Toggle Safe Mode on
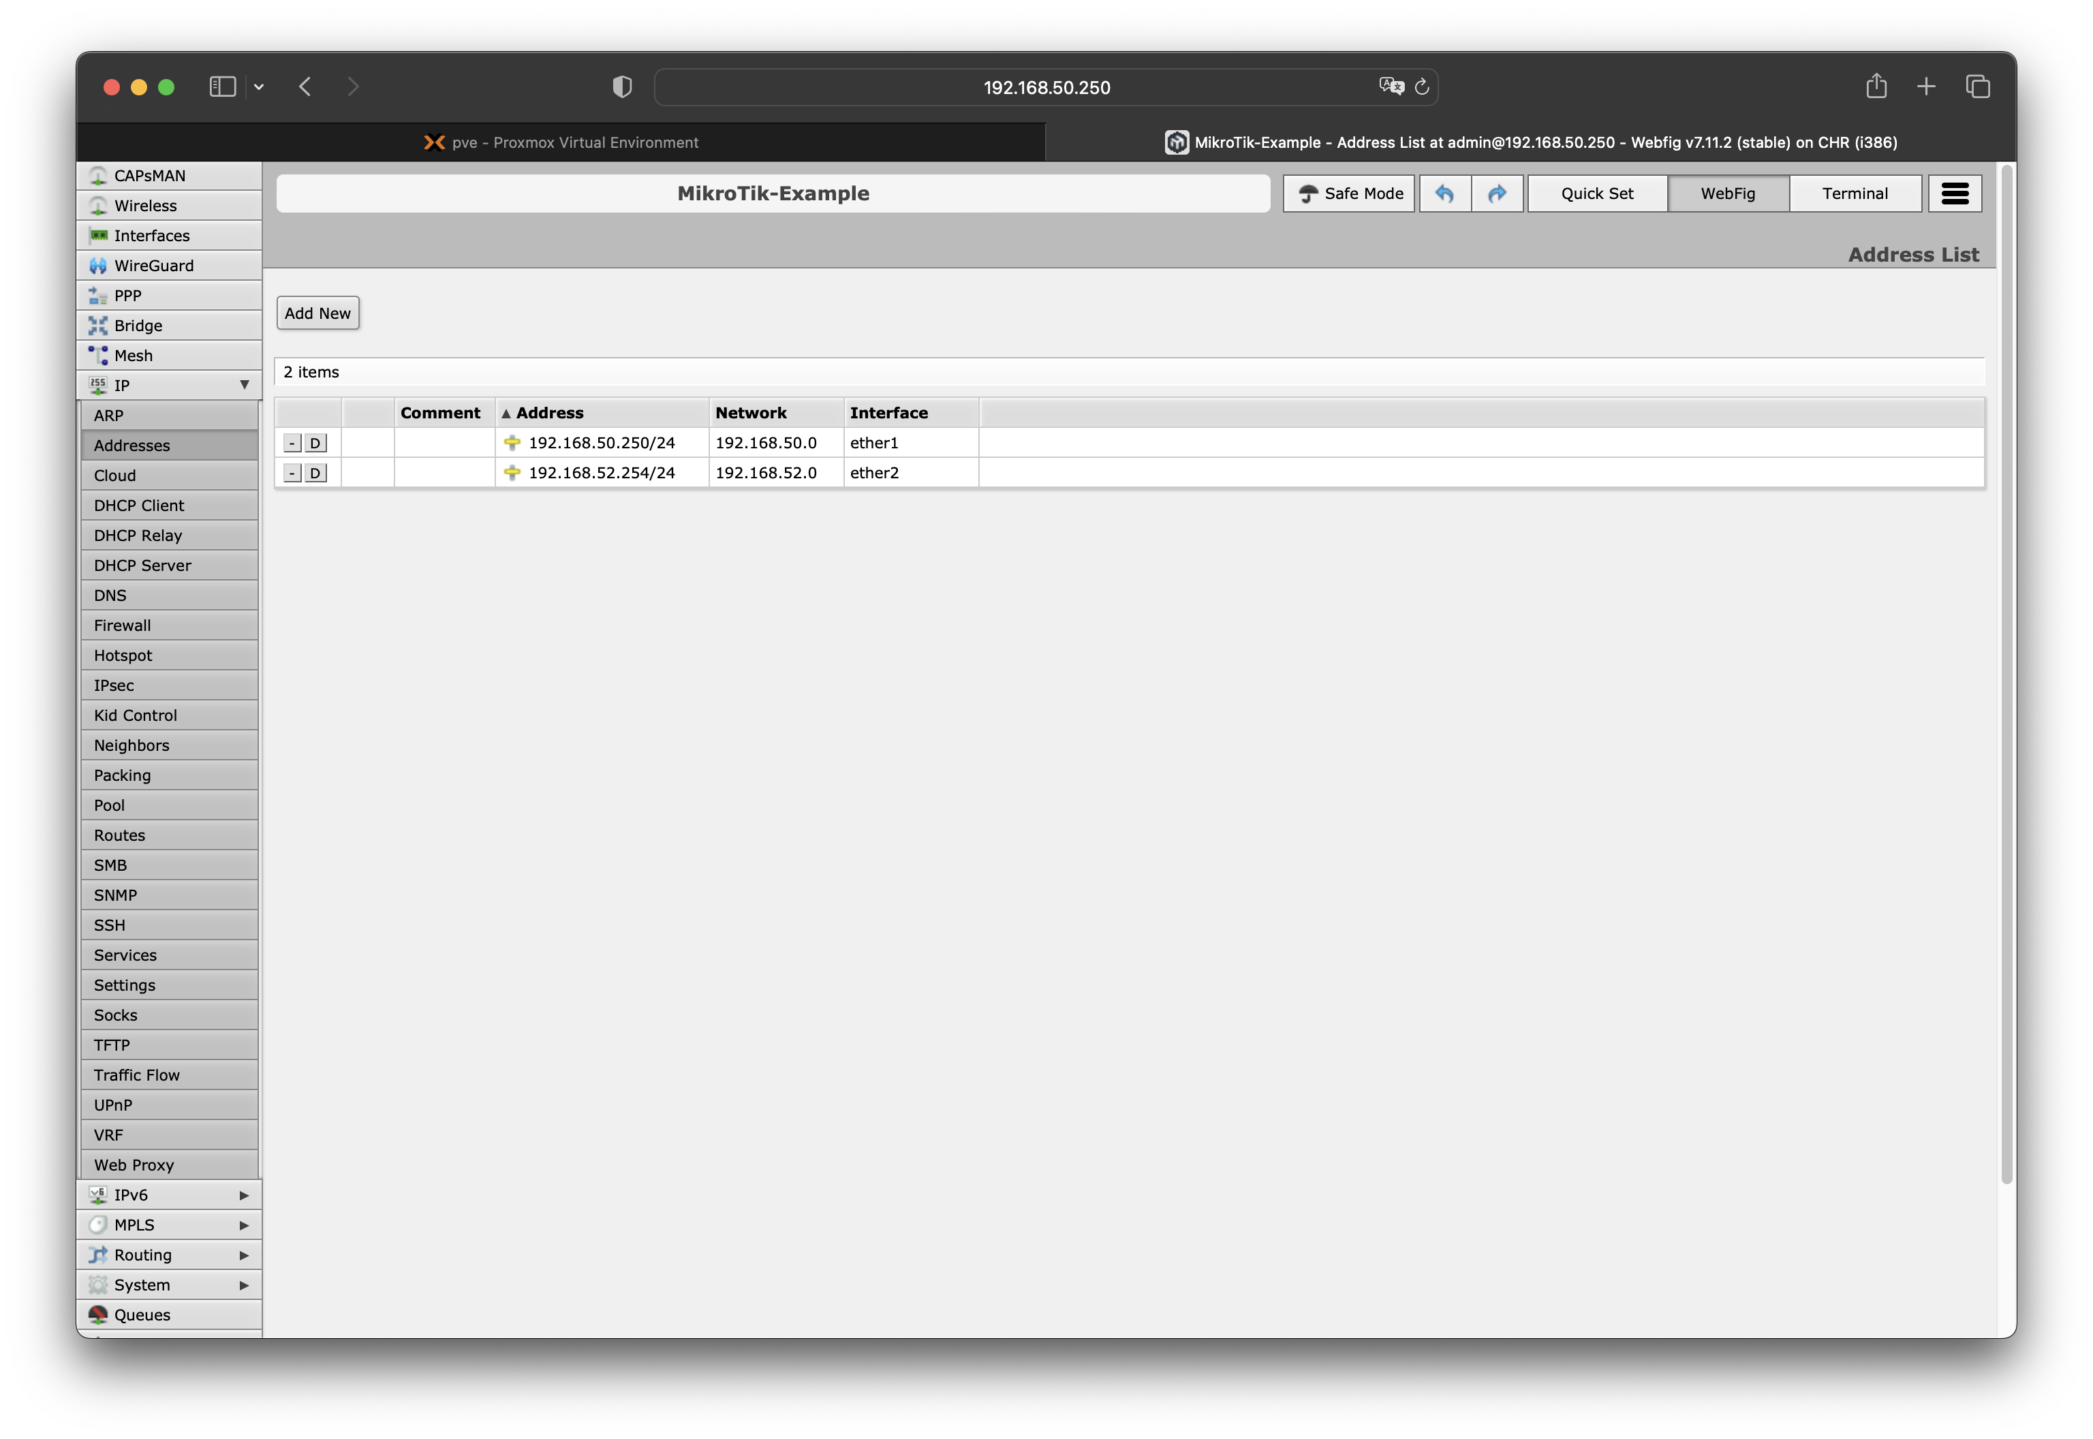 (1348, 193)
